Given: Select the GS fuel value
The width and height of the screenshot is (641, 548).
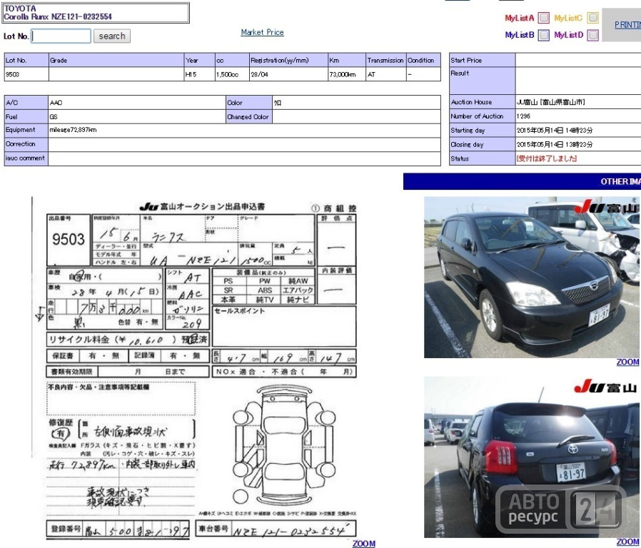Looking at the screenshot, I should point(53,117).
